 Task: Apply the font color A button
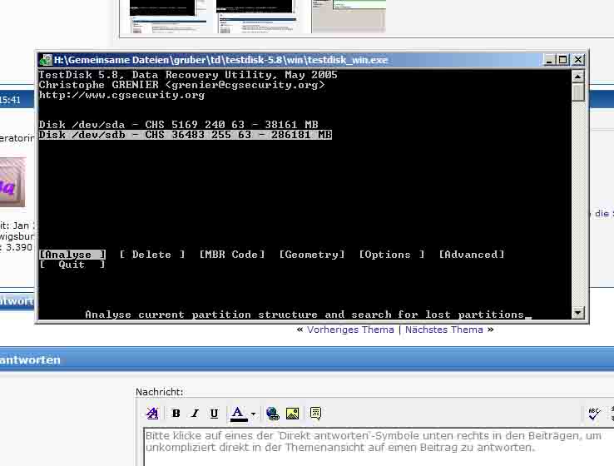[238, 414]
